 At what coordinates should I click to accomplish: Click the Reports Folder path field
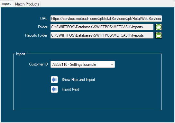pyautogui.click(x=102, y=35)
